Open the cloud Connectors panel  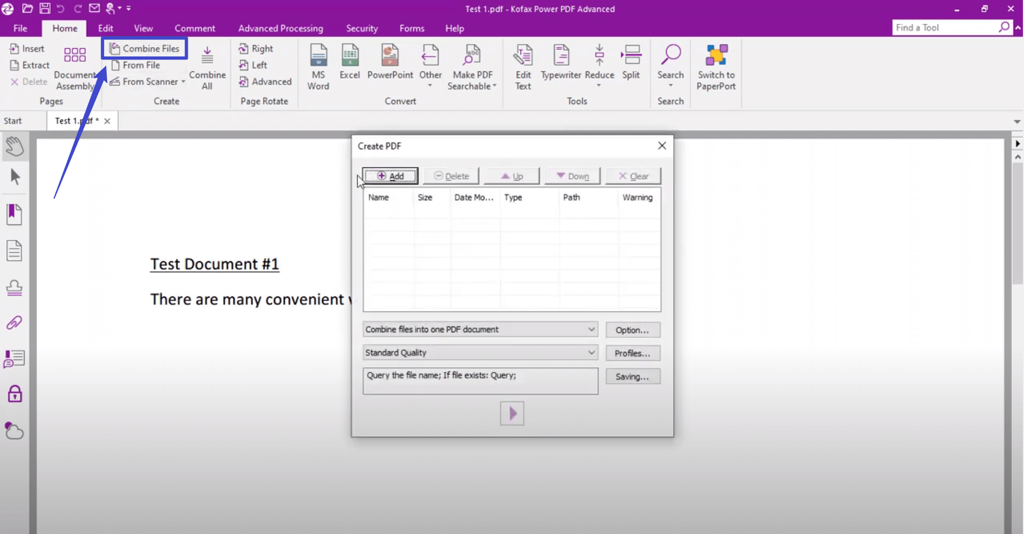coord(15,431)
